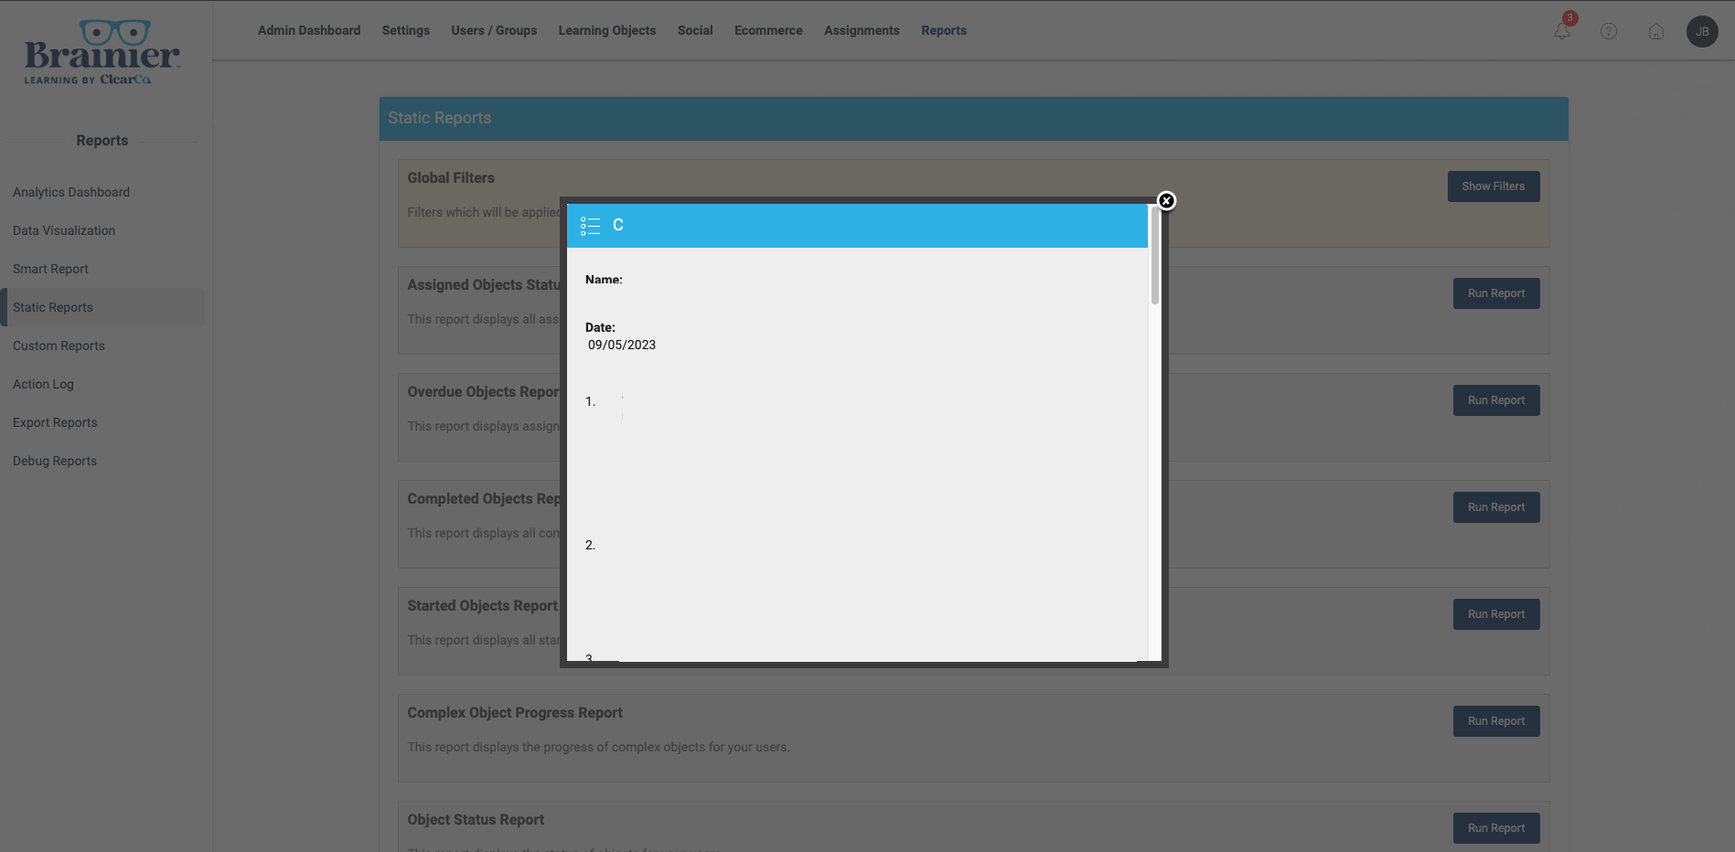The height and width of the screenshot is (852, 1735).
Task: Select Static Reports in the sidebar
Action: (102, 307)
